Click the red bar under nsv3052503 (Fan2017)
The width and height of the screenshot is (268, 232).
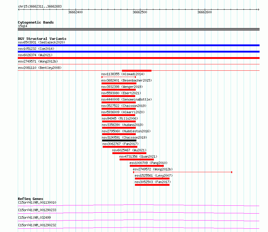152,185
